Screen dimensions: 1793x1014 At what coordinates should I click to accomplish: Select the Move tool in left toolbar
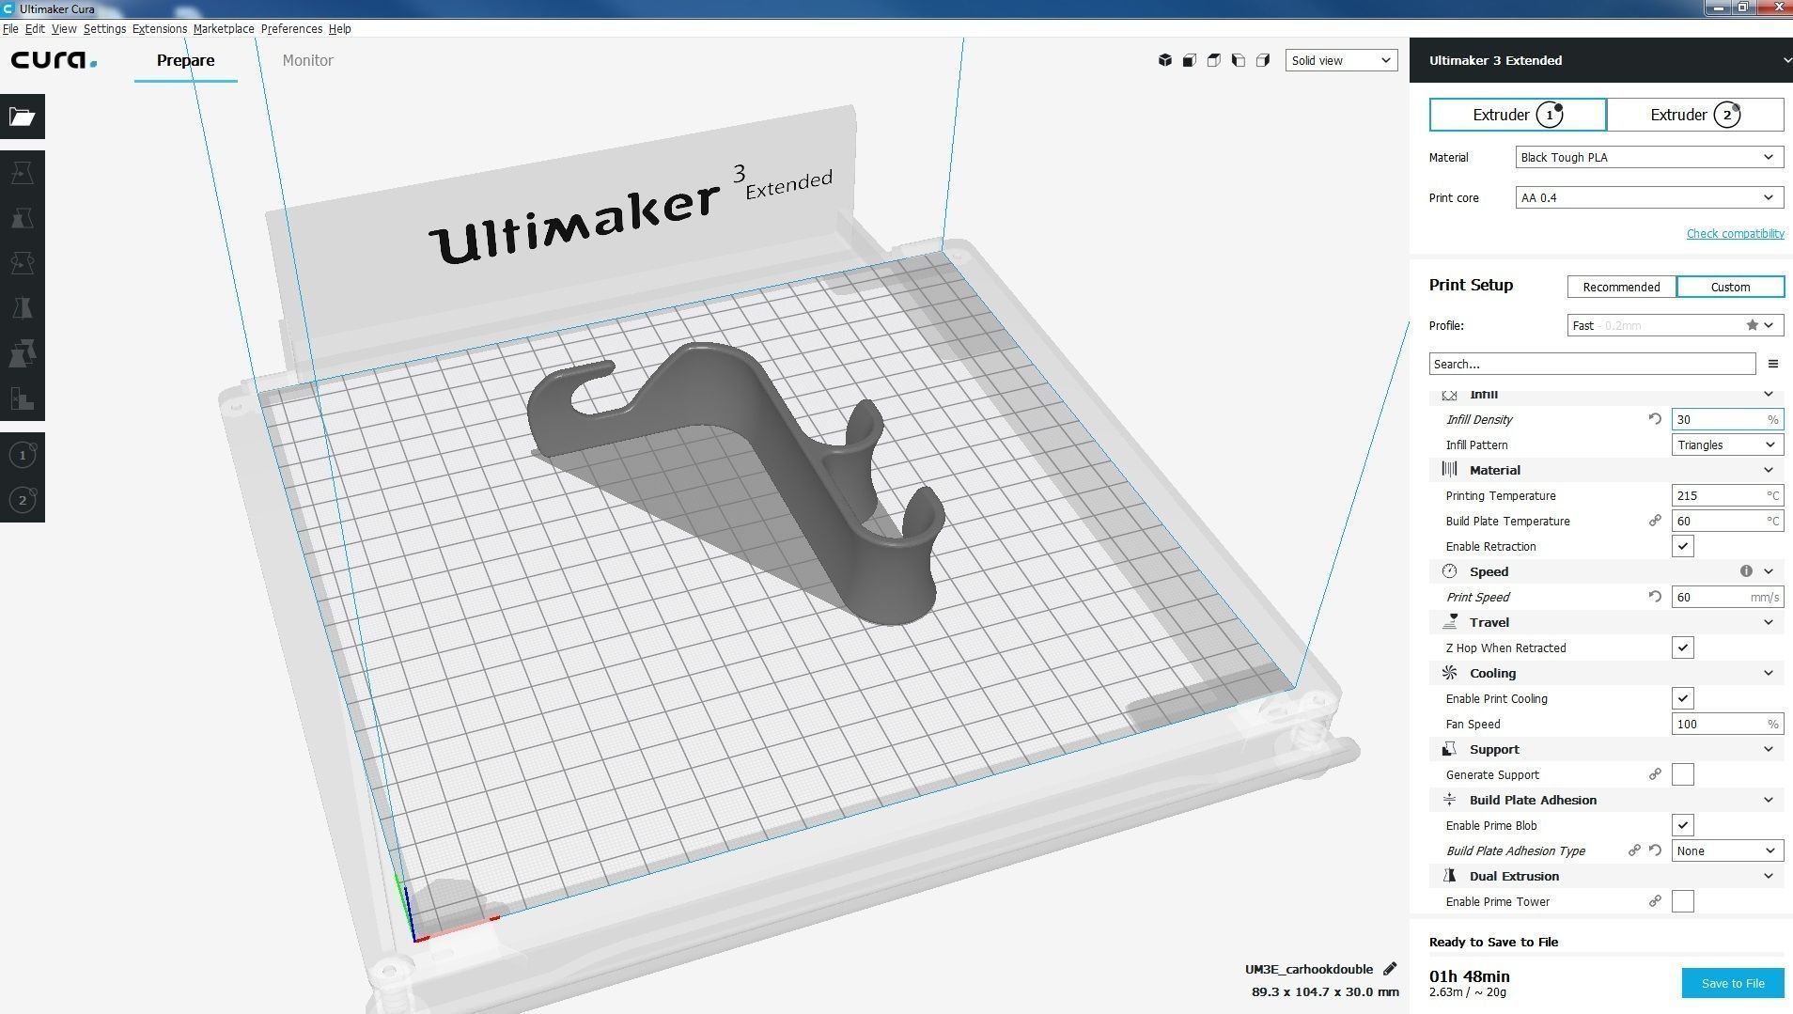pos(23,173)
